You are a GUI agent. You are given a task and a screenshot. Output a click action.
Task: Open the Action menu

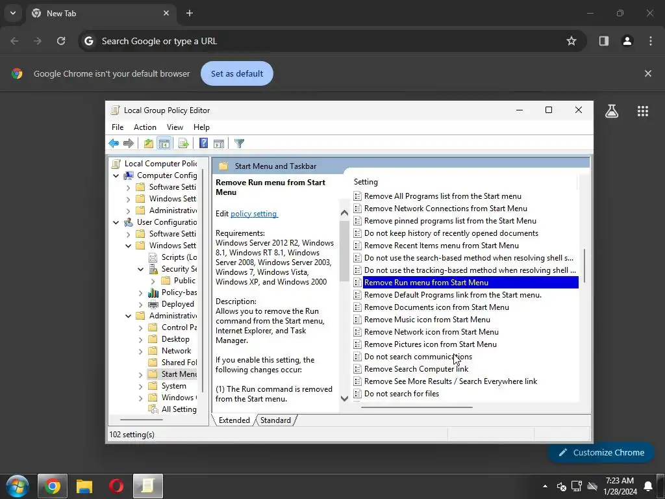click(145, 127)
